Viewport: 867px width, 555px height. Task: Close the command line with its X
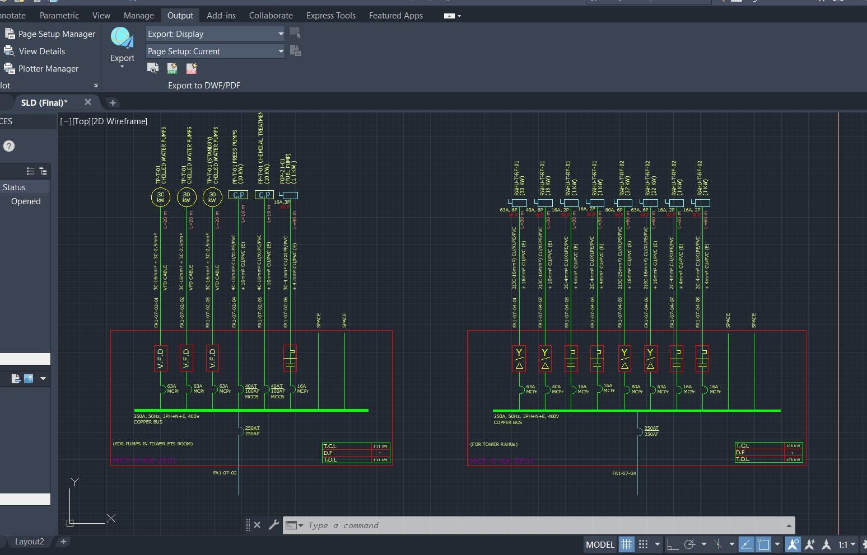coord(257,525)
